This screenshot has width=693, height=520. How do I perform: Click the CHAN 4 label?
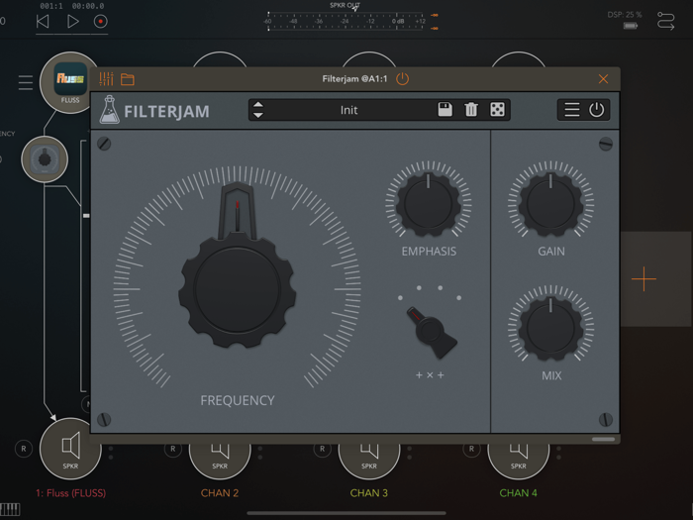coord(519,493)
